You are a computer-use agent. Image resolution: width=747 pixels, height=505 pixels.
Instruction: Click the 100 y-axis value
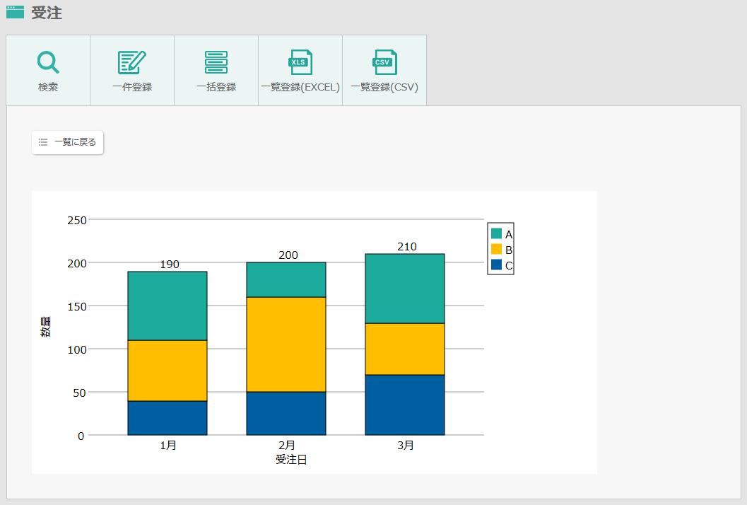tap(77, 350)
